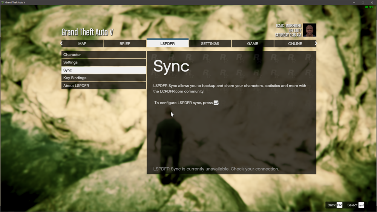This screenshot has width=377, height=212.
Task: Click the ISAAC LINDBERGER name text
Action: click(288, 26)
